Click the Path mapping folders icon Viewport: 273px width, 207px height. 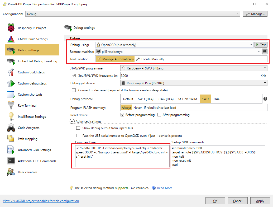tap(11, 138)
